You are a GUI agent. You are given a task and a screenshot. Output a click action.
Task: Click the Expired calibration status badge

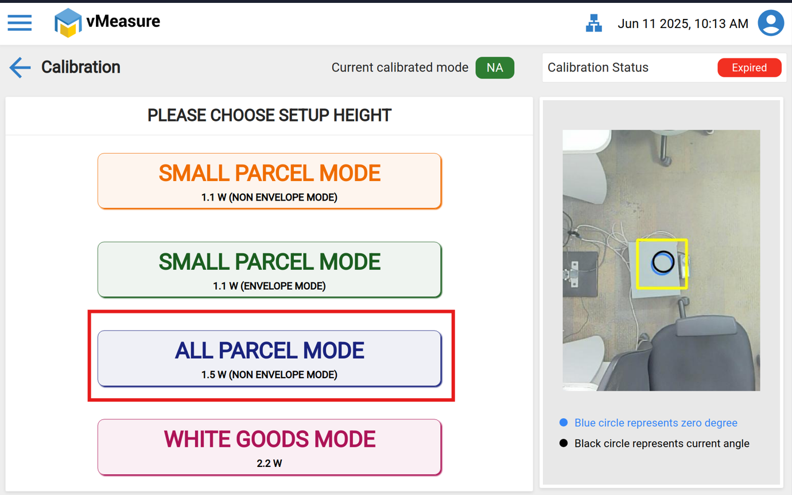pyautogui.click(x=749, y=68)
